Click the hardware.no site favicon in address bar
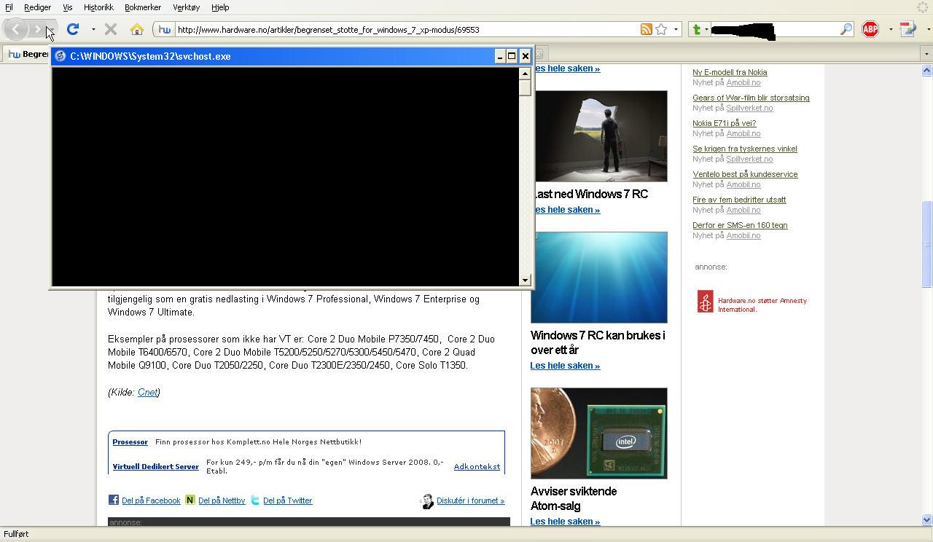 coord(165,30)
